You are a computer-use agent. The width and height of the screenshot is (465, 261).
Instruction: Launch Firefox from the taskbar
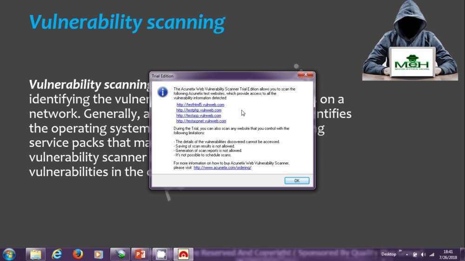point(78,254)
